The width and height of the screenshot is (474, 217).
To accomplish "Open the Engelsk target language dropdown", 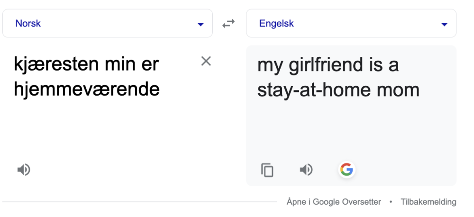I will click(x=351, y=23).
